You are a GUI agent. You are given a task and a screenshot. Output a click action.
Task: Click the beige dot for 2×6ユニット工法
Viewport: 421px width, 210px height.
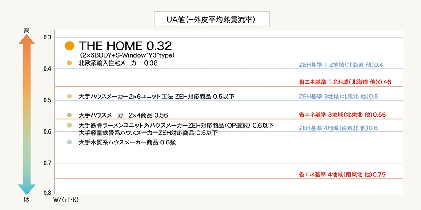click(x=69, y=96)
